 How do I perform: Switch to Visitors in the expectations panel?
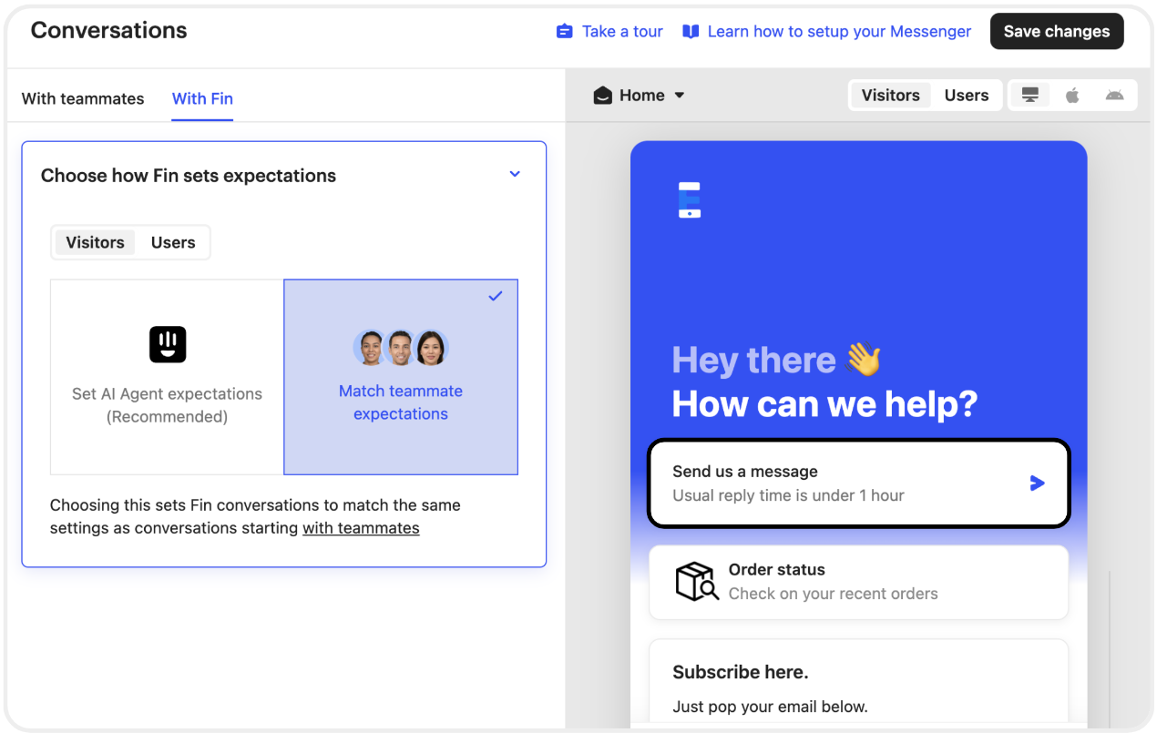tap(95, 242)
